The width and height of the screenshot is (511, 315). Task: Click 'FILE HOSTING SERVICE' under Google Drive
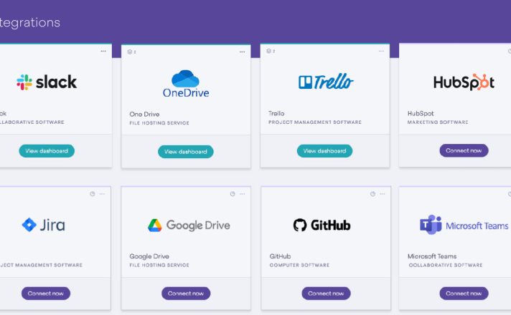[x=159, y=266]
